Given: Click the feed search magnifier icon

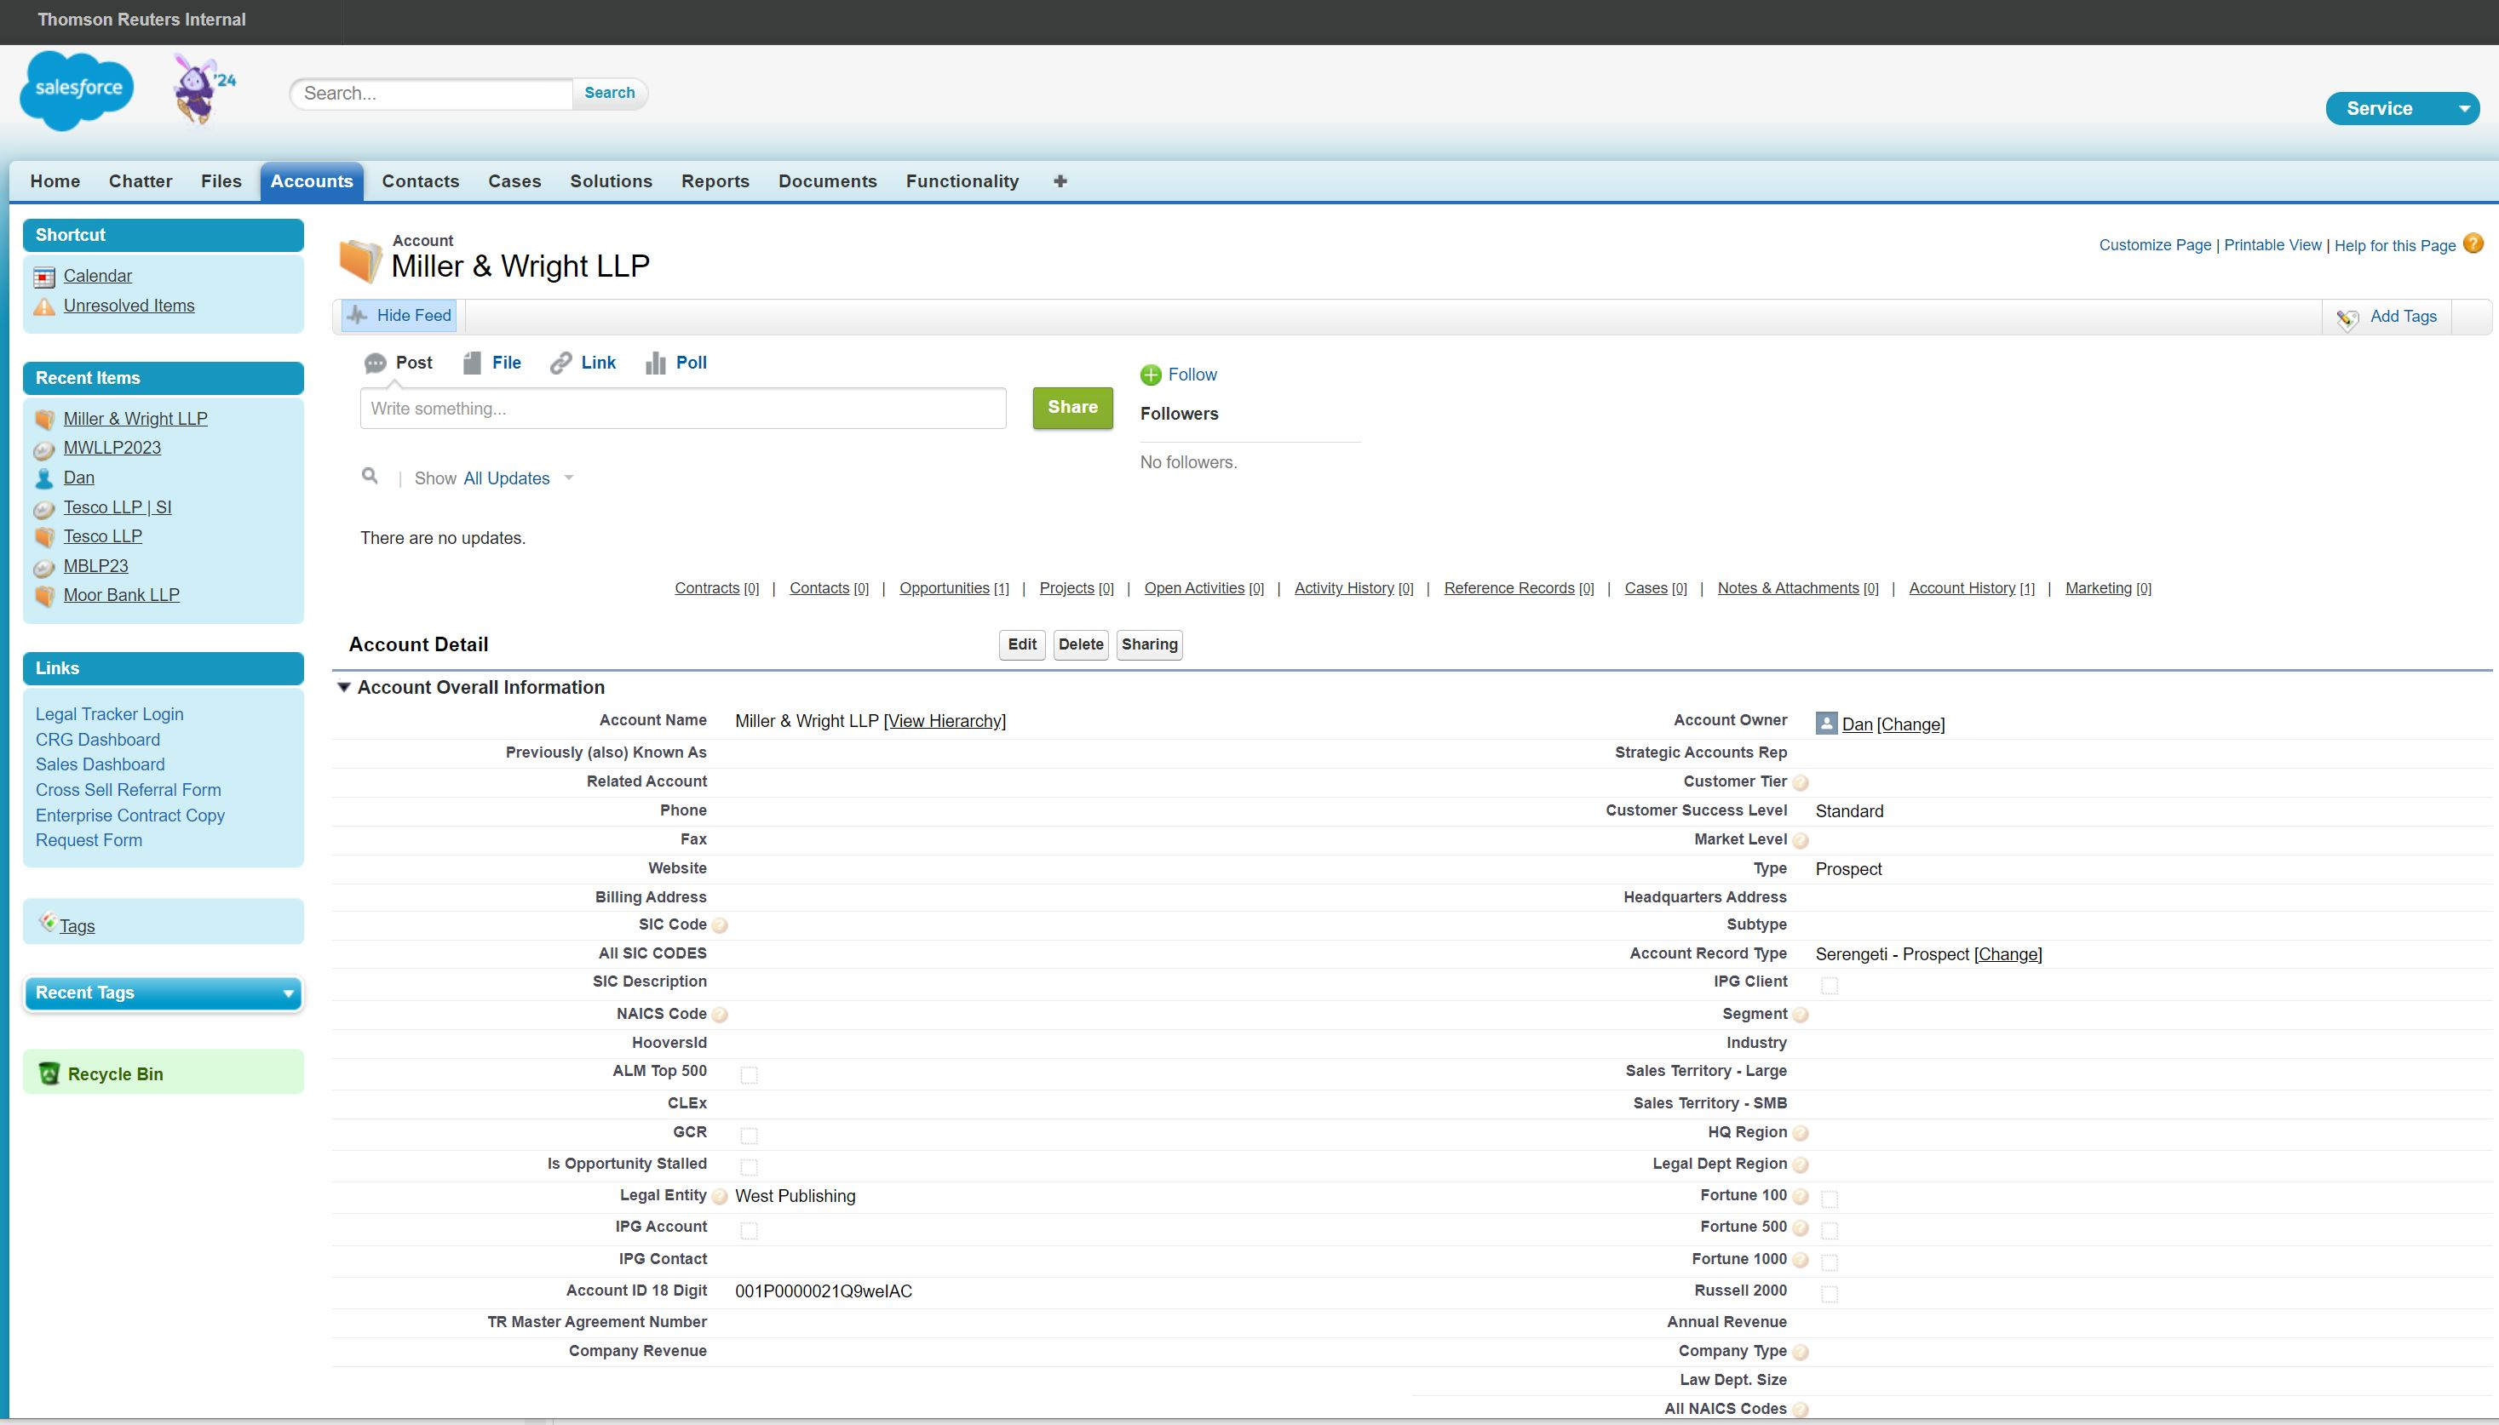Looking at the screenshot, I should point(369,476).
